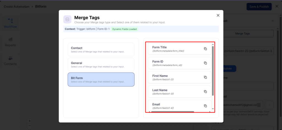The height and width of the screenshot is (130, 282).
Task: Click Save & Publish button
Action: [x=259, y=7]
